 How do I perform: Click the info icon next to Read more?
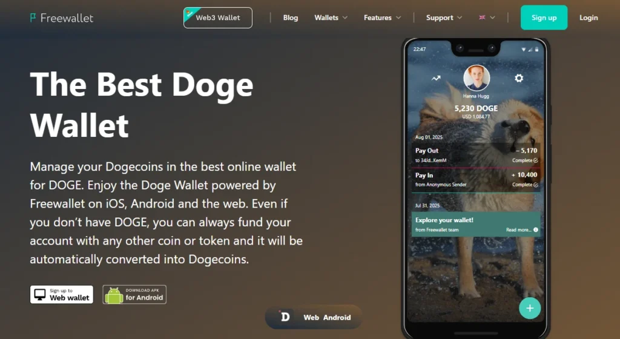[536, 230]
